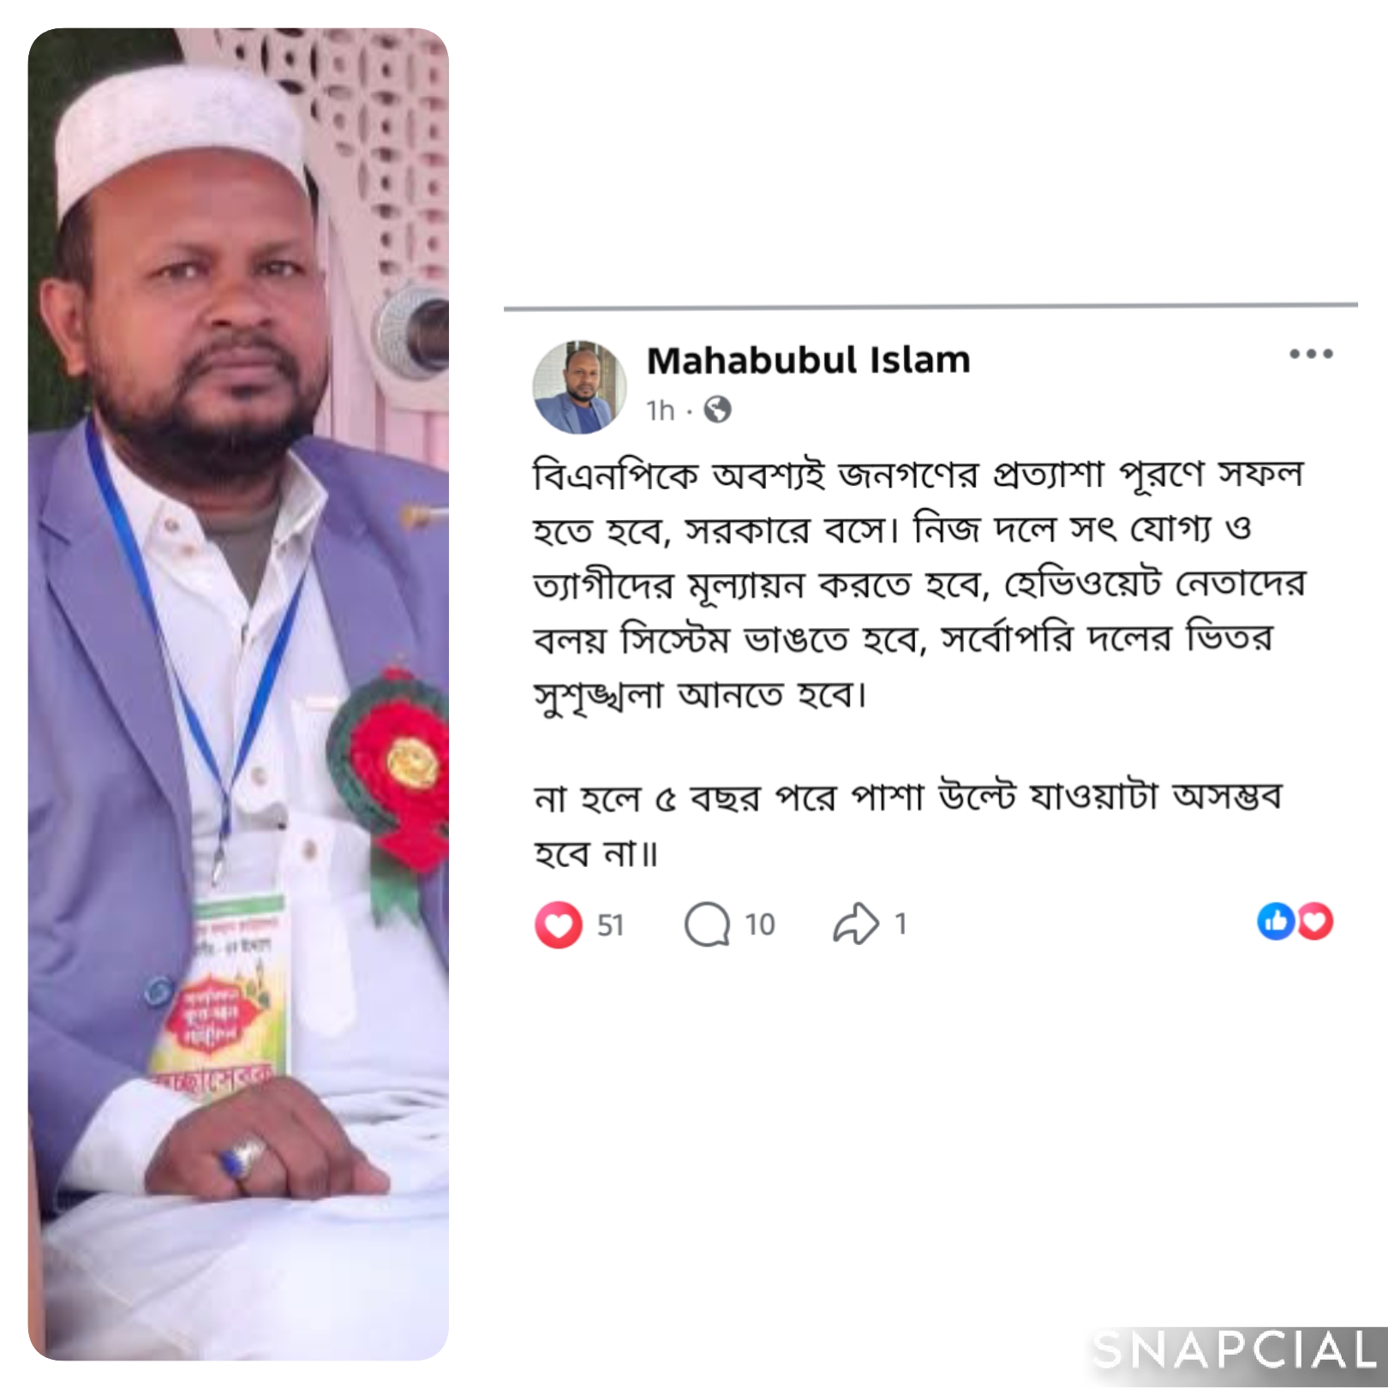The image size is (1388, 1388).
Task: Open comments via the speech bubble icon
Action: [x=707, y=924]
